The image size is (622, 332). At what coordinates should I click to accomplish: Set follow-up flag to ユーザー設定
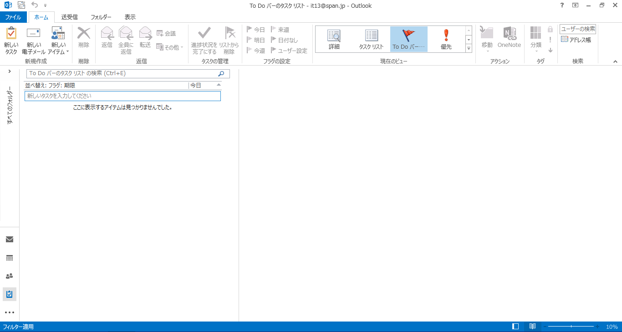click(x=289, y=51)
